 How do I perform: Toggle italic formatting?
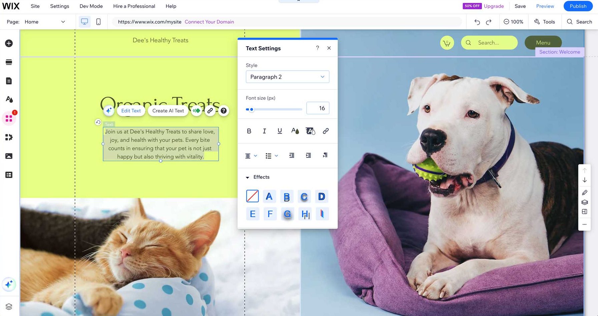(x=264, y=131)
